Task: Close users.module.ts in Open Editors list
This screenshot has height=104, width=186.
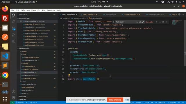Action: click(21, 21)
